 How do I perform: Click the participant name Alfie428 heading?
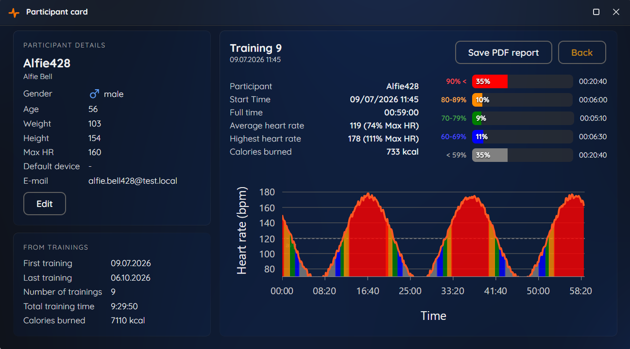[47, 63]
